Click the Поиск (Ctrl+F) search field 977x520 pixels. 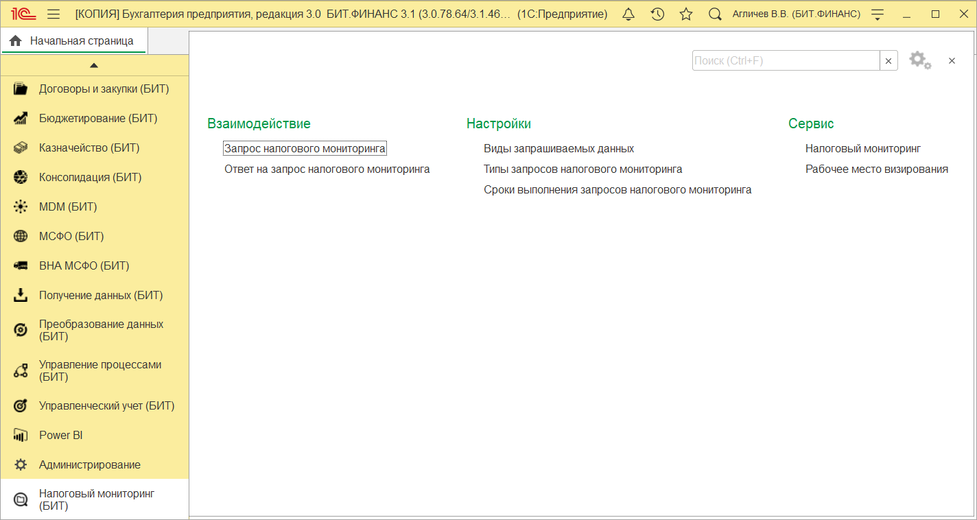click(786, 60)
